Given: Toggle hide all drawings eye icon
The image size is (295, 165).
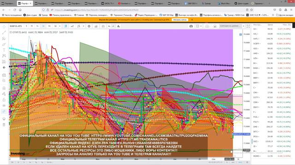Looking at the screenshot, I should click(4, 105).
